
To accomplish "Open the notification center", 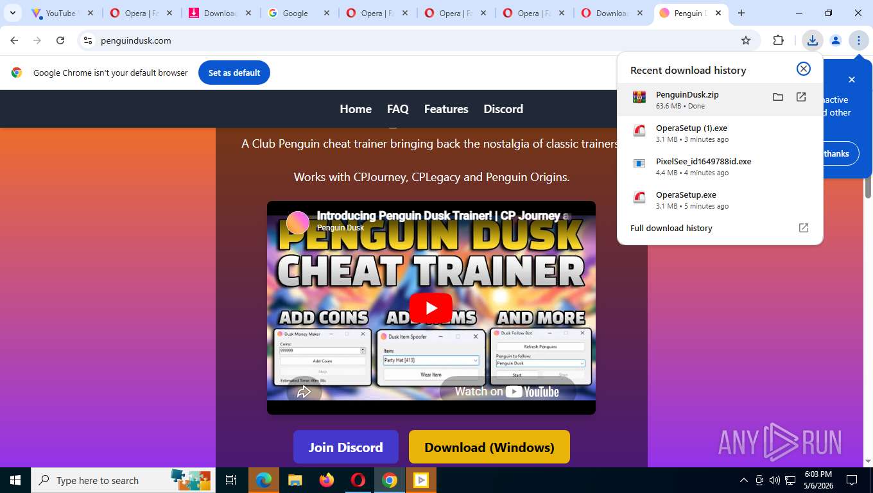I will coord(852,480).
